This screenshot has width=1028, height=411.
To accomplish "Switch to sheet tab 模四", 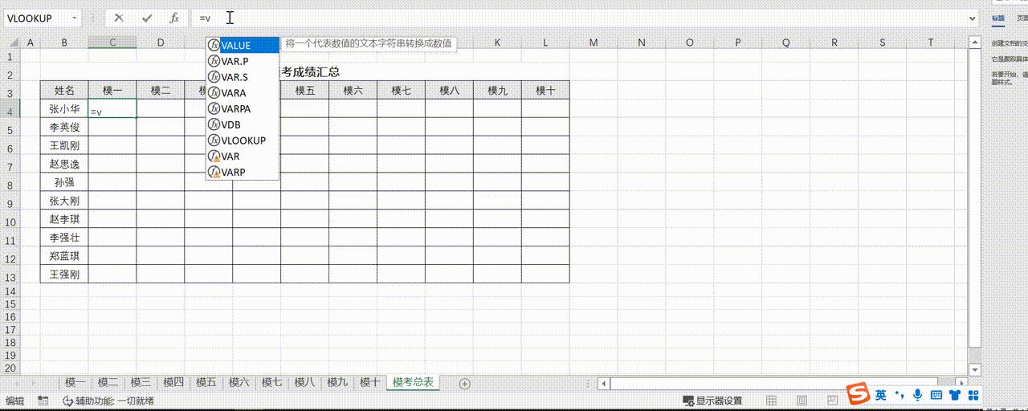I will click(173, 383).
